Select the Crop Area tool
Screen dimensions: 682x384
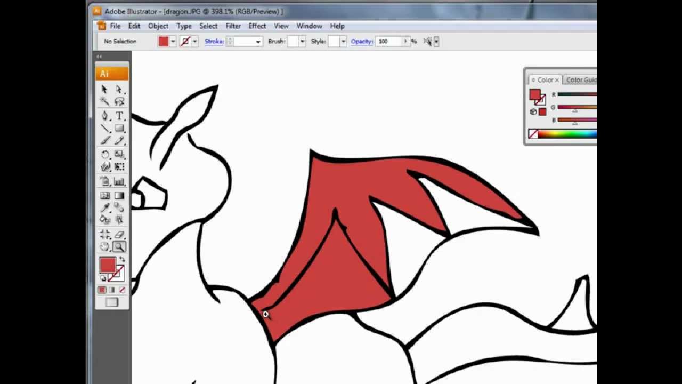(104, 234)
